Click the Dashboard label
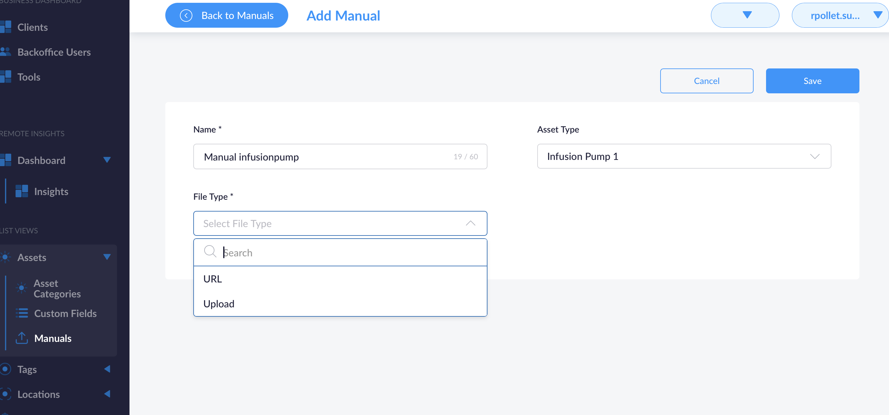Screen dimensions: 889x415 (x=41, y=160)
